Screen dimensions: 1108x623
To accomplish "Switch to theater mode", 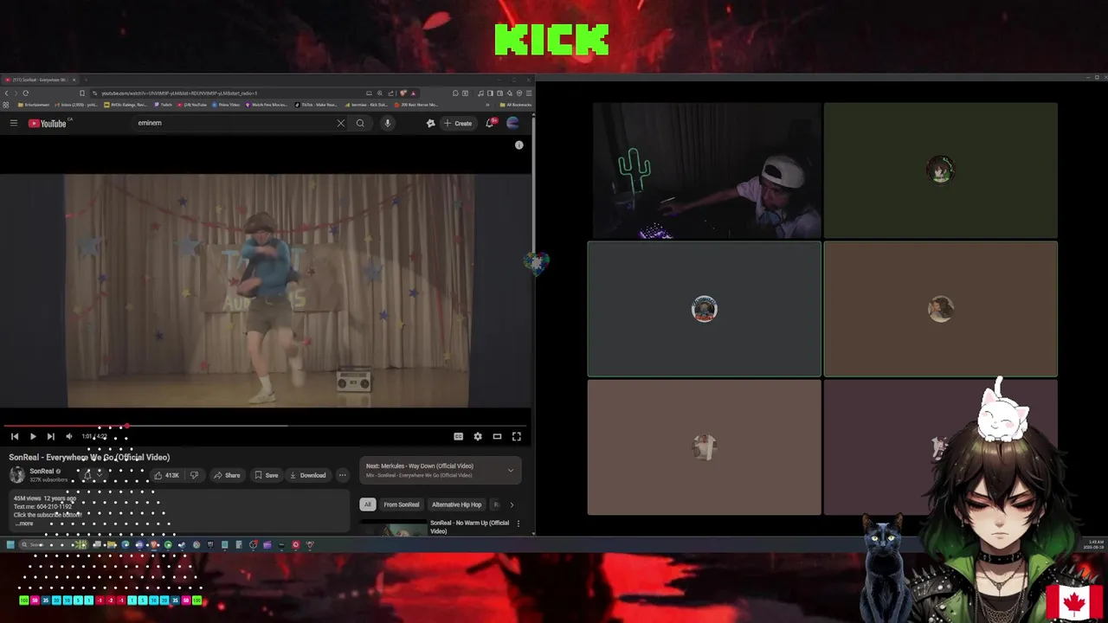I will coord(497,437).
